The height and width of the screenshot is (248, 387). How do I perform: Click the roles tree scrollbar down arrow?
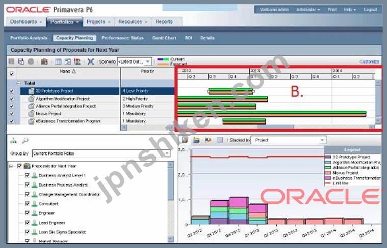(x=171, y=239)
